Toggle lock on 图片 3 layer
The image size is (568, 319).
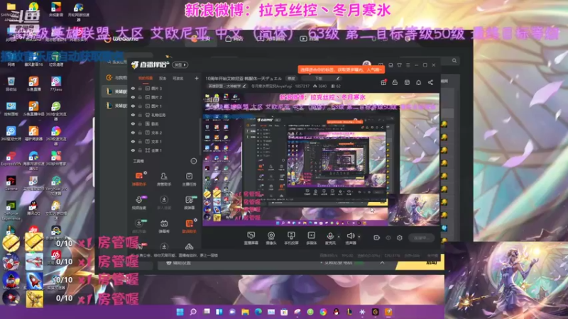coord(140,88)
